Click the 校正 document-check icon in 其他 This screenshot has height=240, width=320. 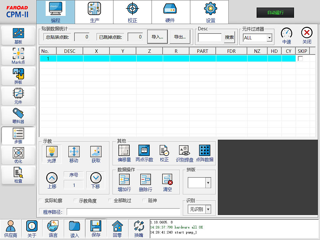164,153
